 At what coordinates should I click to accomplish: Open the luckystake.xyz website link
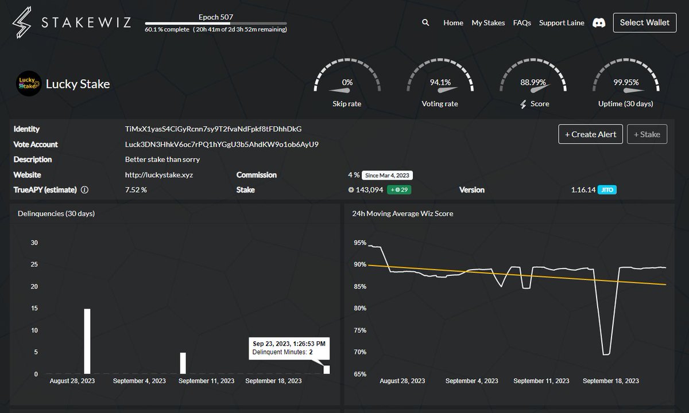click(159, 175)
